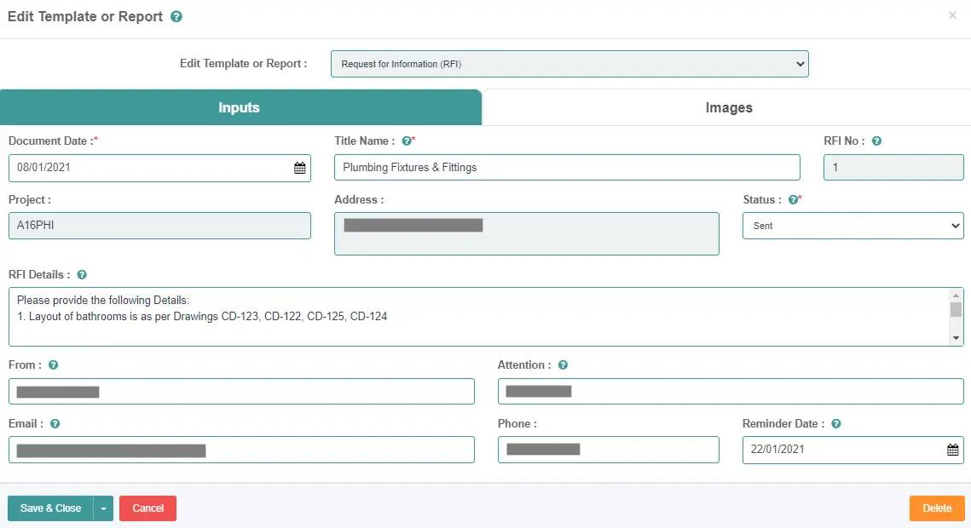Click help icon next to Email label
The image size is (971, 528).
click(55, 424)
